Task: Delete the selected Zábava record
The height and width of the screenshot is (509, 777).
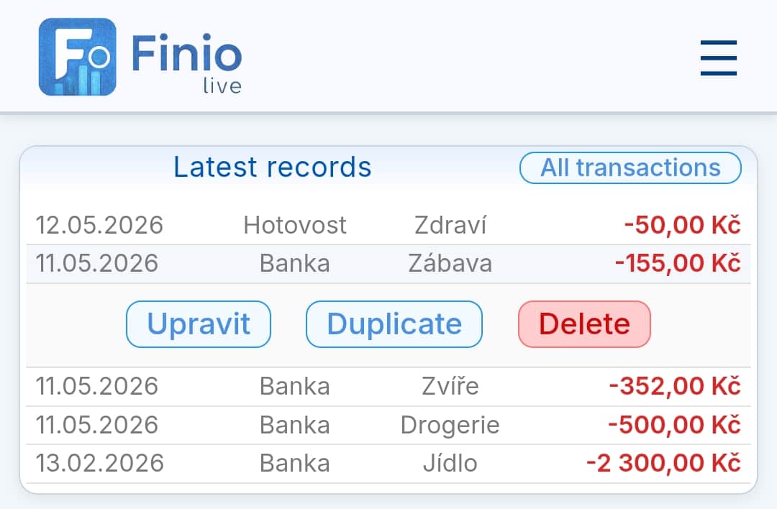Action: 584,324
